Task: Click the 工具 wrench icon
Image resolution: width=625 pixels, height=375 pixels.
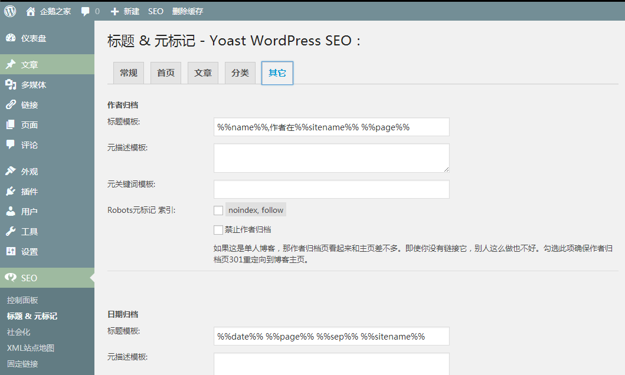Action: pyautogui.click(x=11, y=231)
